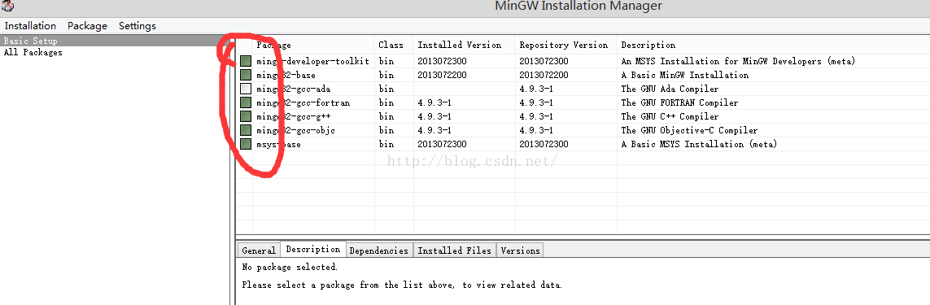930x305 pixels.
Task: Sort by Installed Version column header
Action: [x=465, y=45]
